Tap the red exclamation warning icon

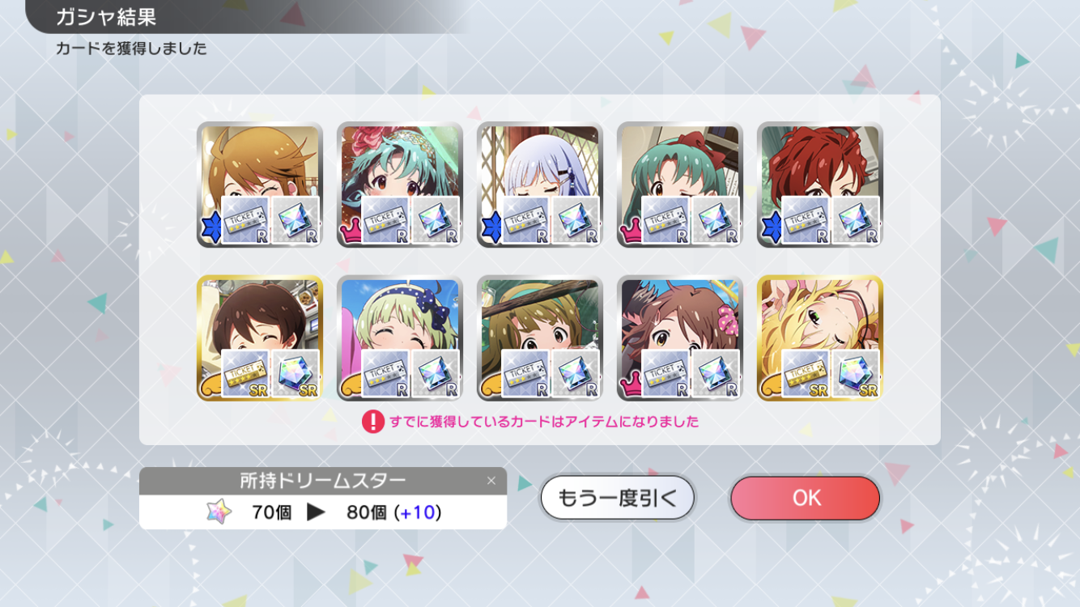(x=372, y=422)
